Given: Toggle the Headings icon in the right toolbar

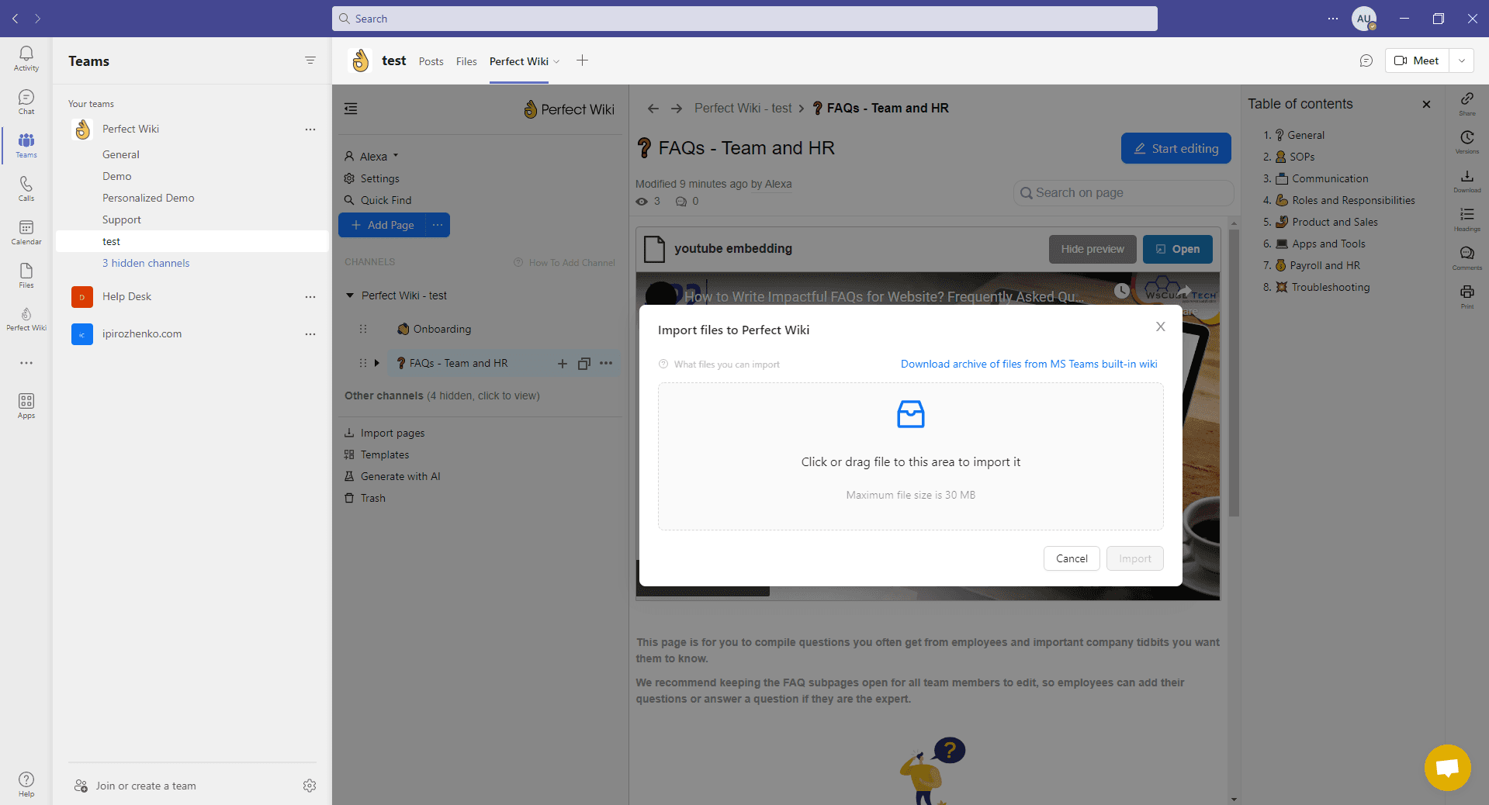Looking at the screenshot, I should (x=1467, y=219).
